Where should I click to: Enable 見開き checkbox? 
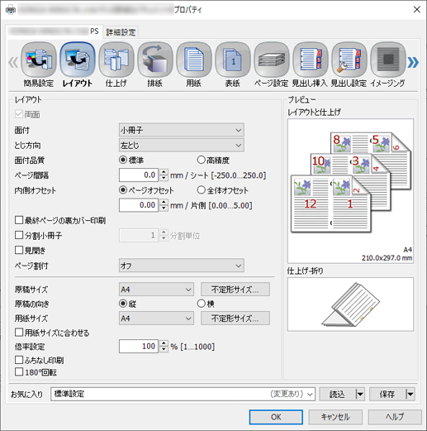tap(19, 250)
